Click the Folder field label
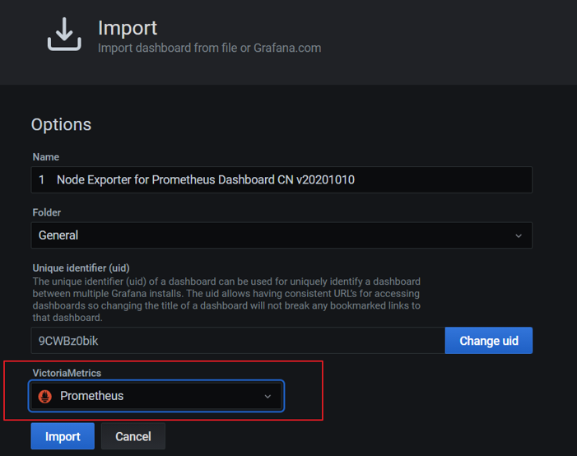The width and height of the screenshot is (577, 456). point(47,212)
